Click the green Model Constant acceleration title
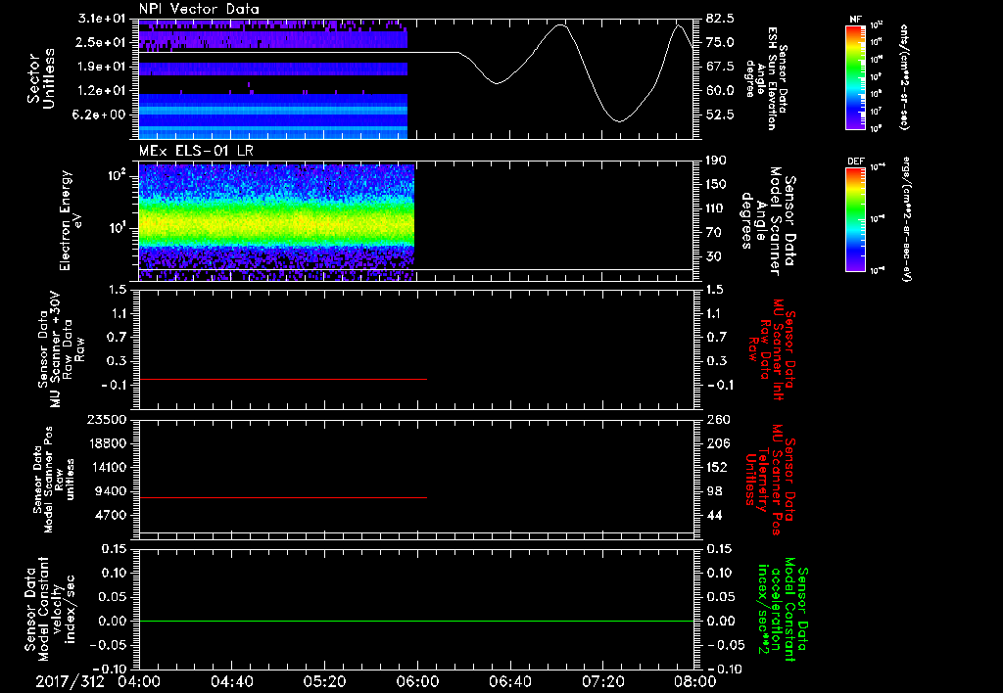The height and width of the screenshot is (693, 1003). [782, 609]
